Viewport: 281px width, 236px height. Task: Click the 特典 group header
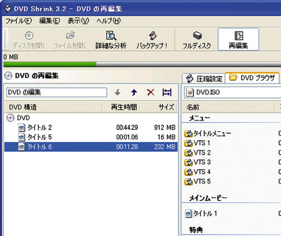pos(196,230)
